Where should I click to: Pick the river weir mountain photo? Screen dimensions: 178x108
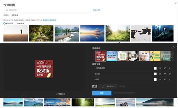pyautogui.click(x=67, y=33)
